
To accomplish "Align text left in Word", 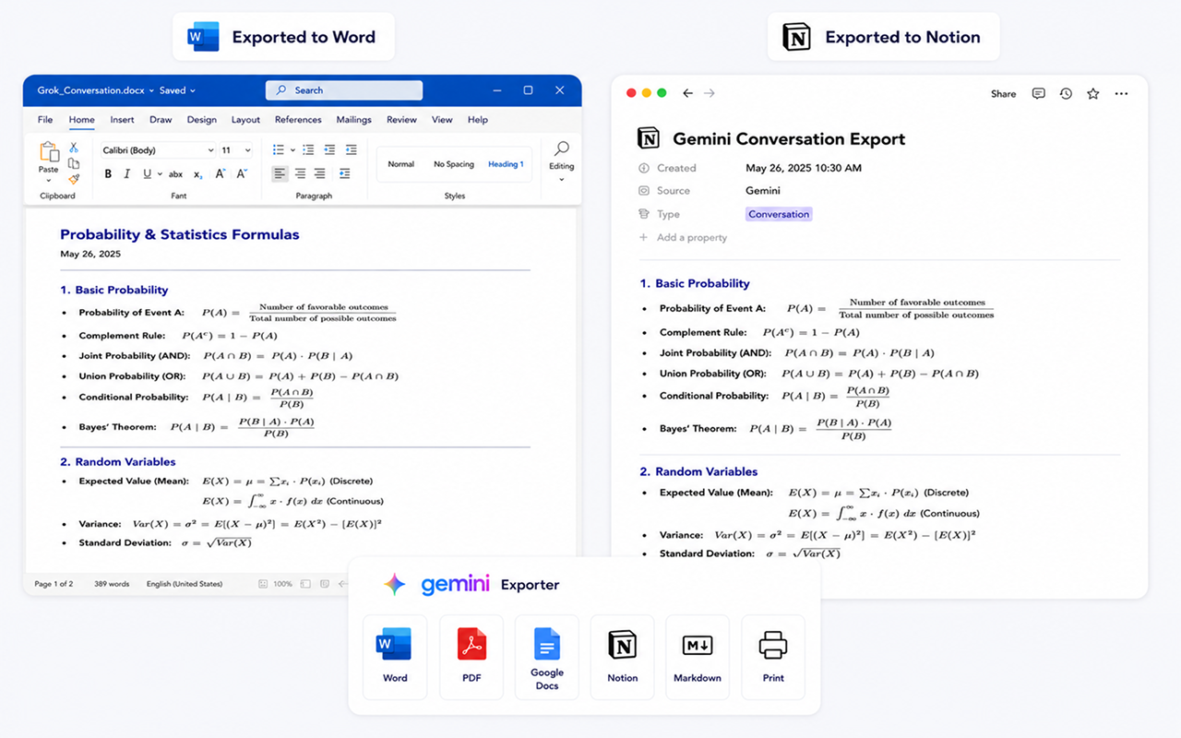I will (x=280, y=173).
